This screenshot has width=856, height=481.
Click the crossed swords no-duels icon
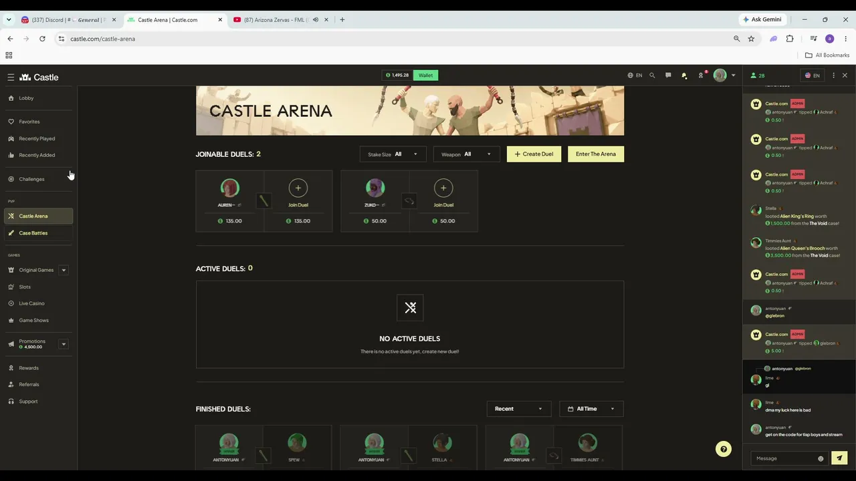point(410,308)
